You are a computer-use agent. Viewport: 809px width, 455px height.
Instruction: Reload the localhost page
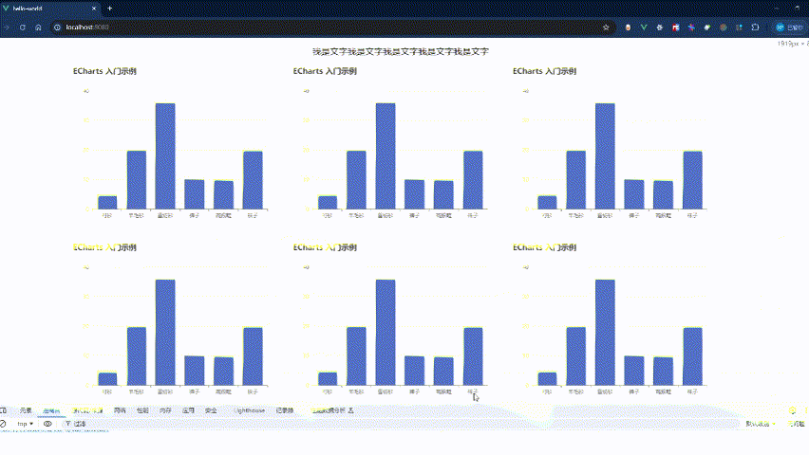22,27
